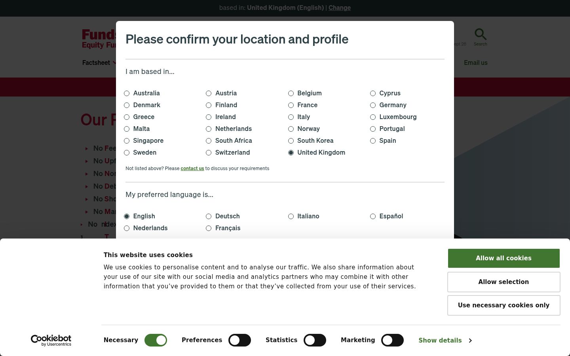
Task: Click Use necessary cookies only
Action: point(503,305)
